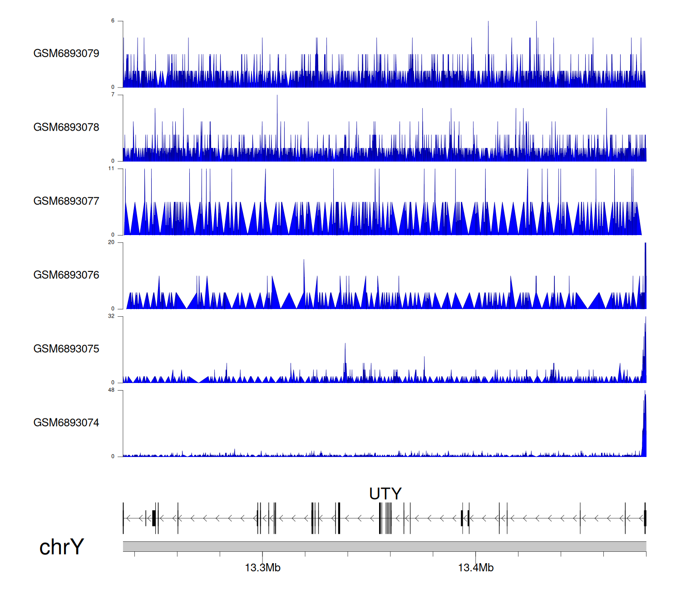Click the y-axis maximum value 11
This screenshot has height=599, width=681.
coord(111,168)
